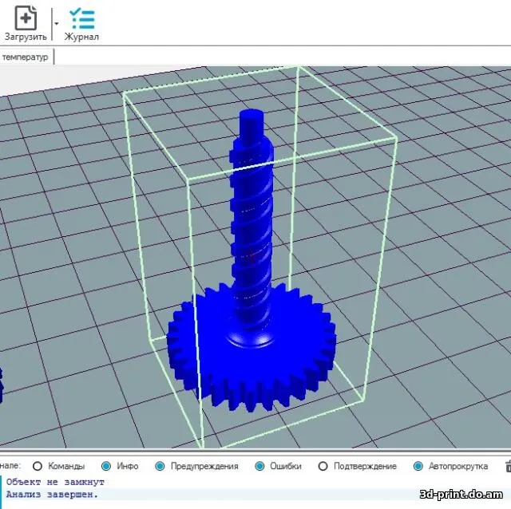511x509 pixels.
Task: Toggle the Предупреждения log filter
Action: (160, 466)
